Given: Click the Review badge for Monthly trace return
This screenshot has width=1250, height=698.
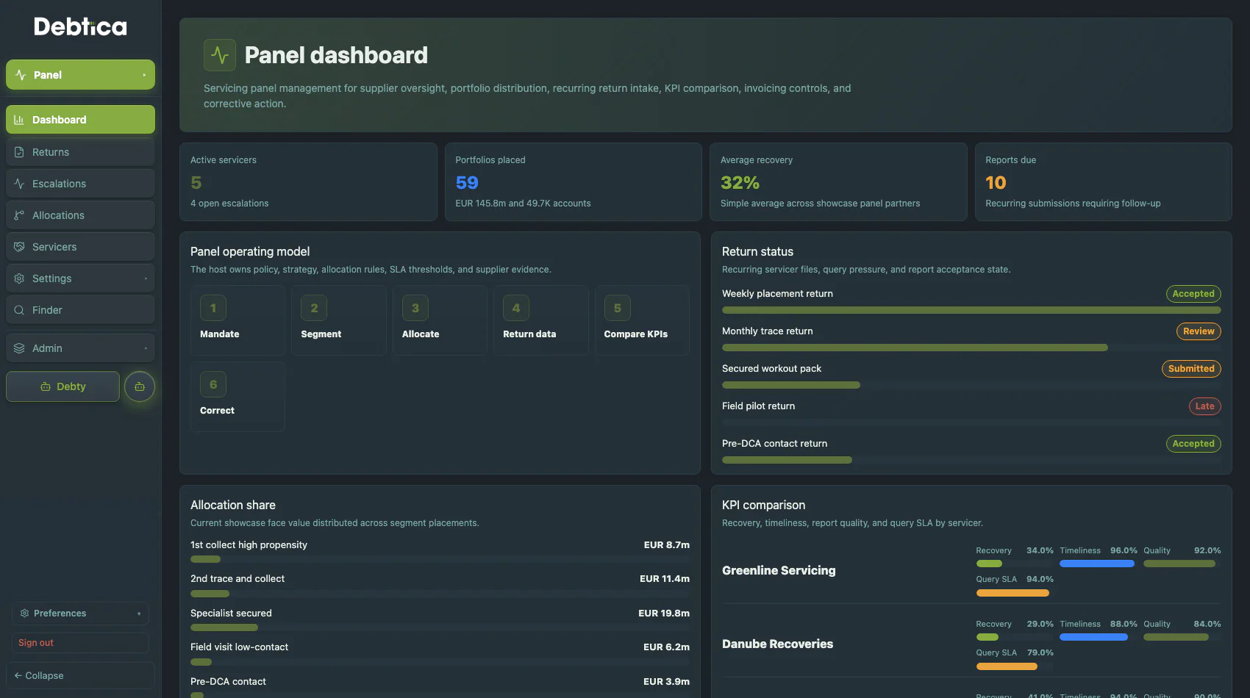Looking at the screenshot, I should click(x=1199, y=331).
